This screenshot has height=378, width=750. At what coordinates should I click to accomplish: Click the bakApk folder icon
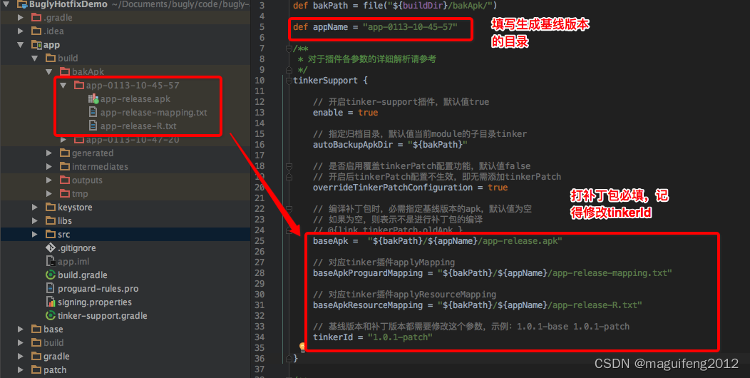click(x=65, y=72)
